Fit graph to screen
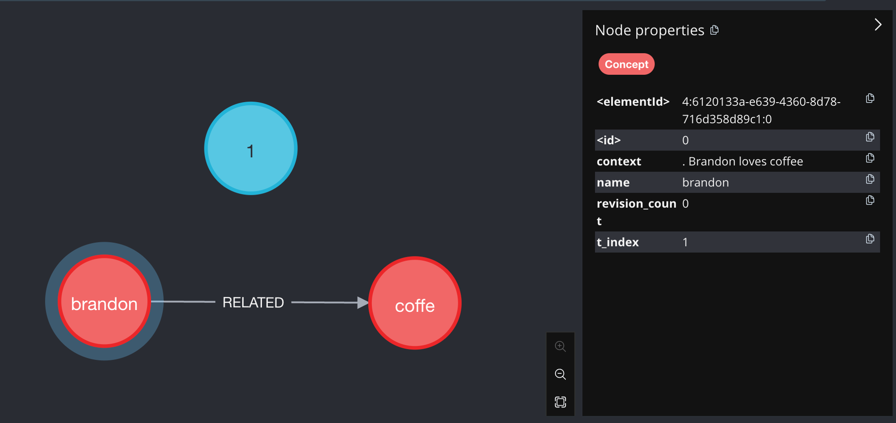The height and width of the screenshot is (423, 896). [560, 402]
